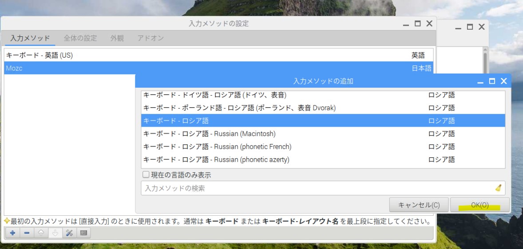Click the keyboard layout icon in bottom toolbar
Image resolution: width=523 pixels, height=249 pixels.
pos(83,233)
